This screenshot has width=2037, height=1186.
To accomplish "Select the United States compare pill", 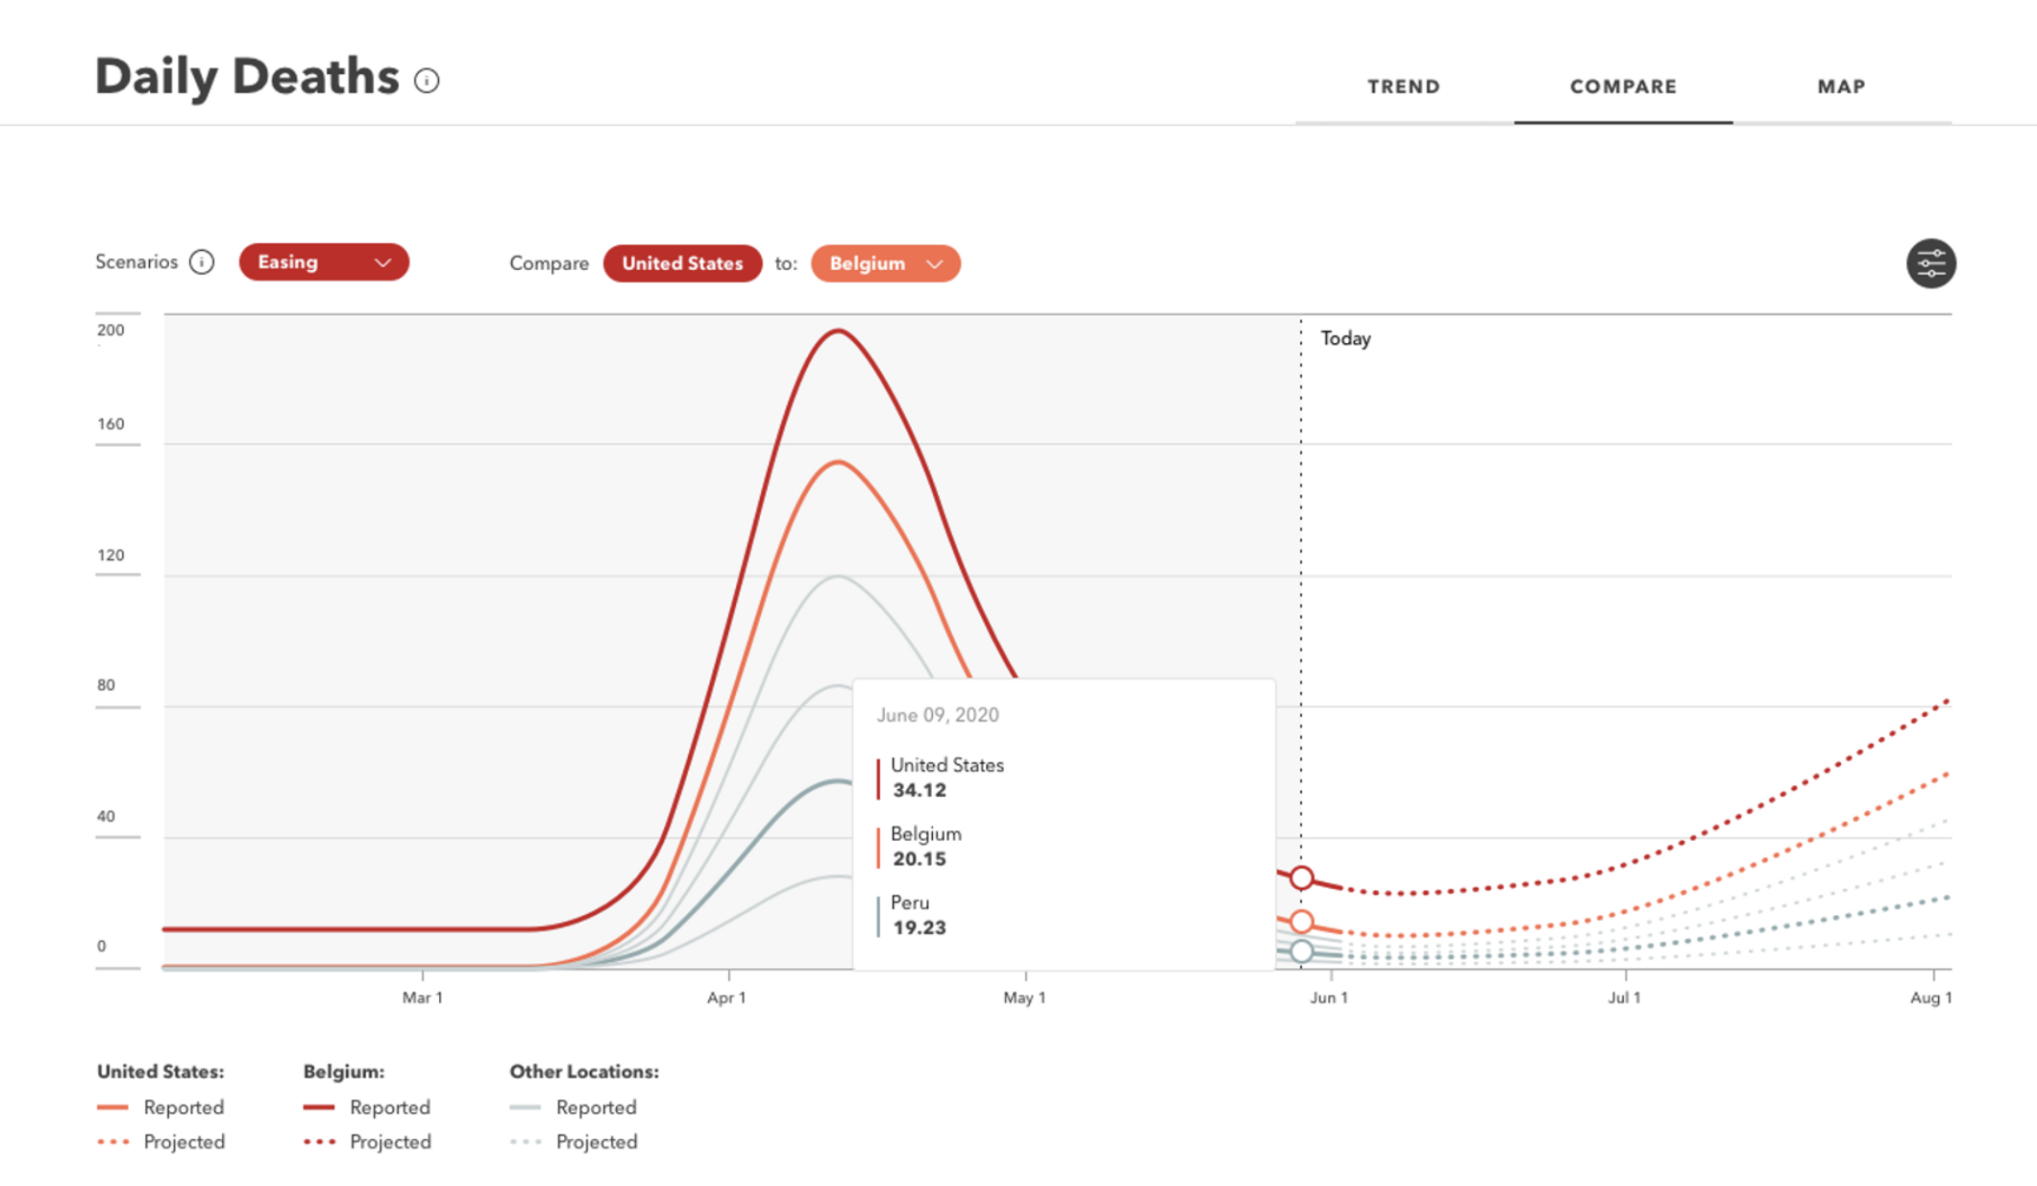I will 682,262.
